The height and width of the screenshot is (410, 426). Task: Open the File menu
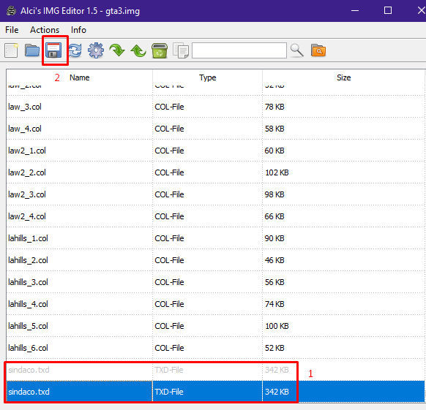(12, 30)
